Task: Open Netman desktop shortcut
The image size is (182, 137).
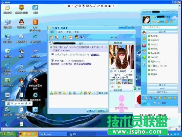Action: coord(21,68)
